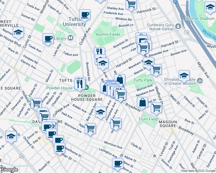Click the Tufts Park label

coord(143,80)
